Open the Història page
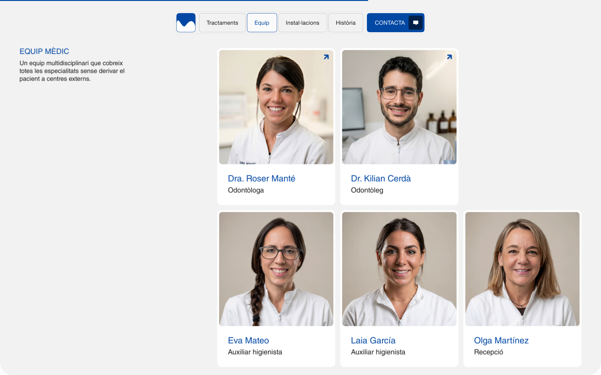The height and width of the screenshot is (375, 601). [x=346, y=22]
